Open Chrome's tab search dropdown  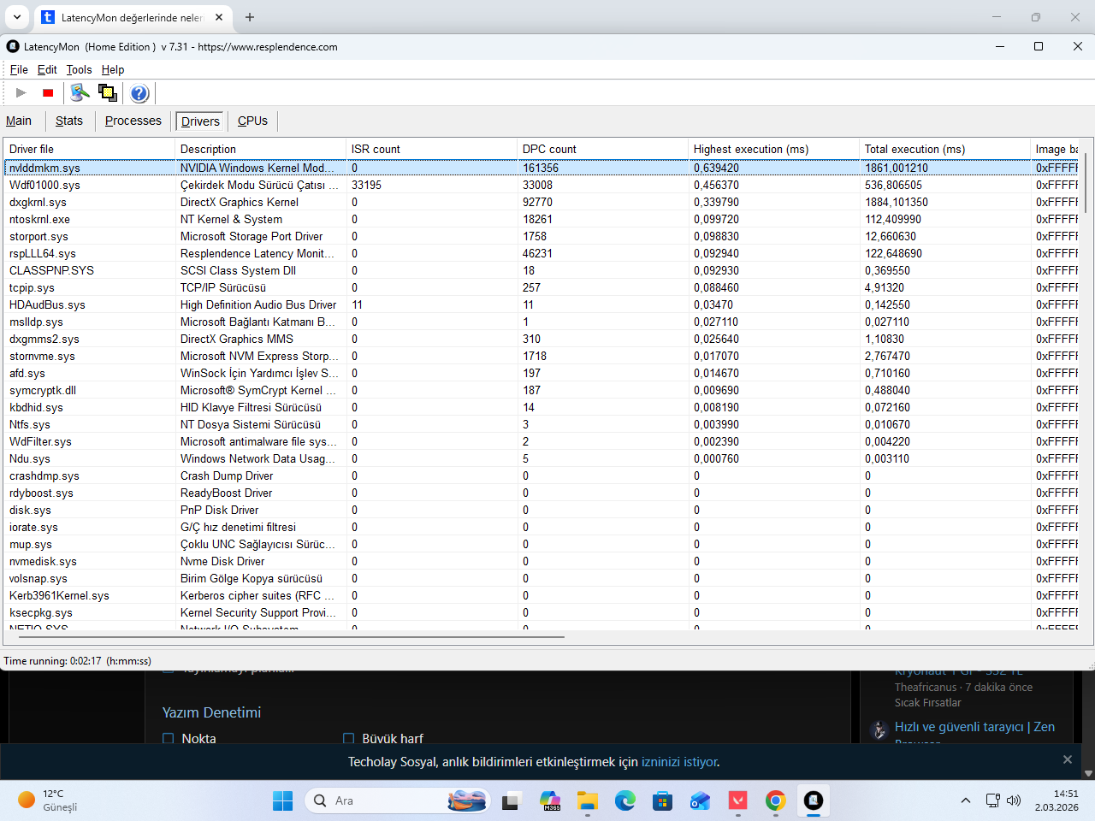point(17,17)
